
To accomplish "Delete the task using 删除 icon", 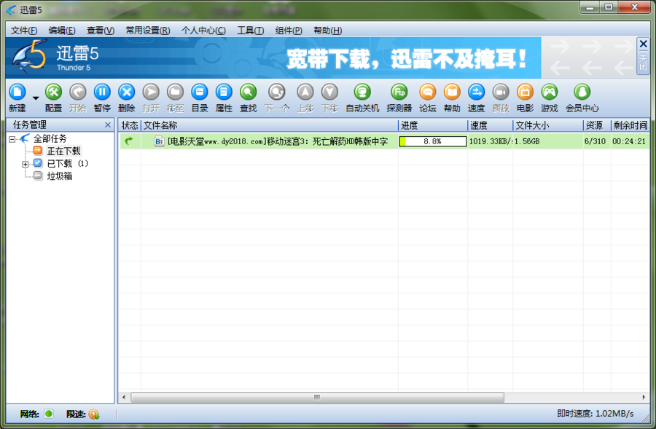I will (x=126, y=92).
